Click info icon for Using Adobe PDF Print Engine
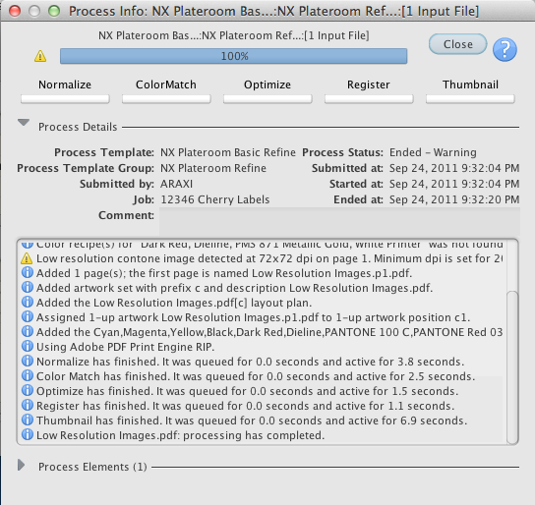 [x=28, y=346]
